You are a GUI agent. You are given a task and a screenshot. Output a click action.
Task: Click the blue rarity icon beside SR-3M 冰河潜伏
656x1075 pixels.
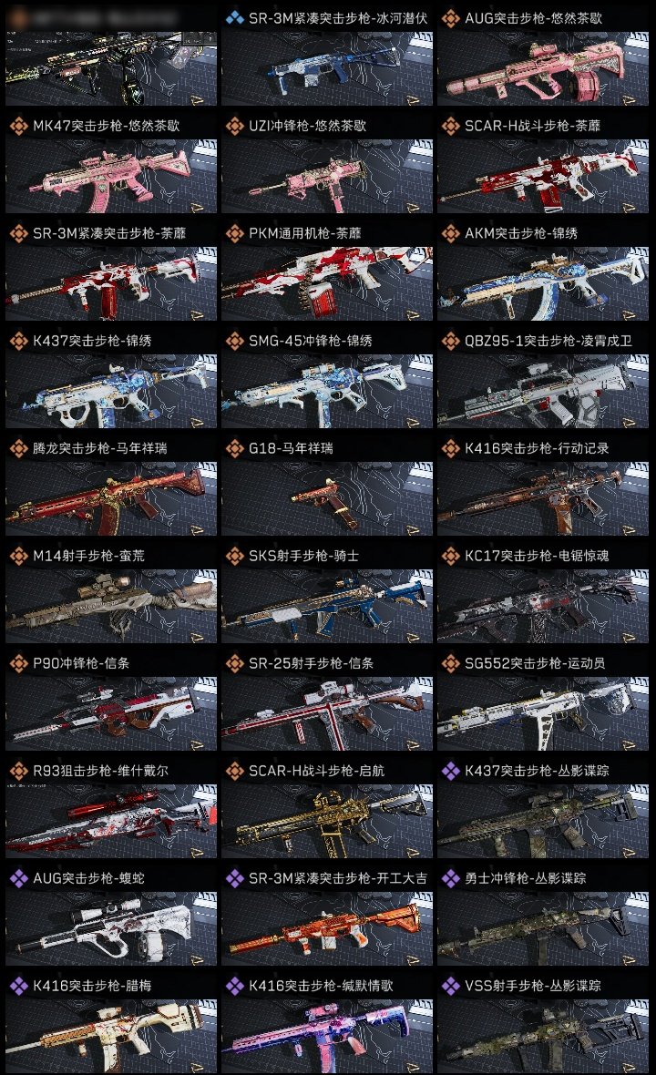point(234,18)
